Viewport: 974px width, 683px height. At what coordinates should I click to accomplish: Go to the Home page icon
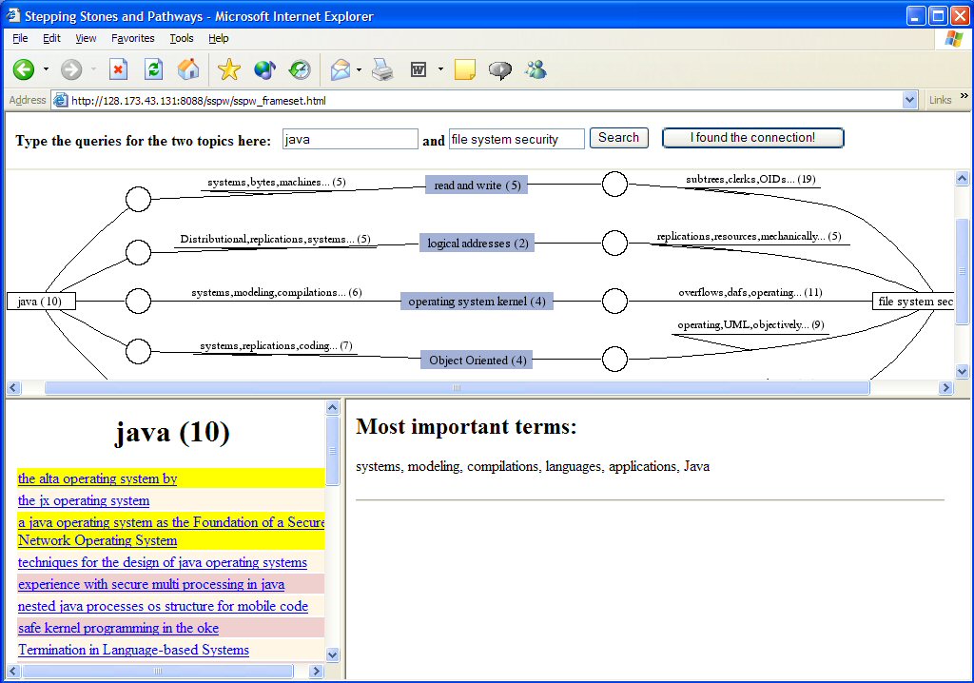(x=188, y=69)
